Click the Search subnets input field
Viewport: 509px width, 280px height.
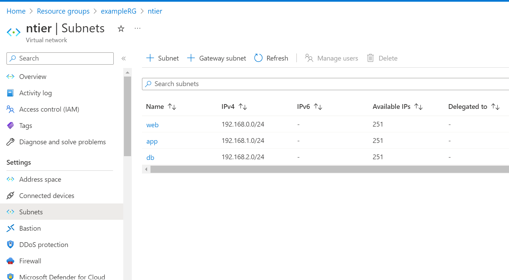point(325,84)
